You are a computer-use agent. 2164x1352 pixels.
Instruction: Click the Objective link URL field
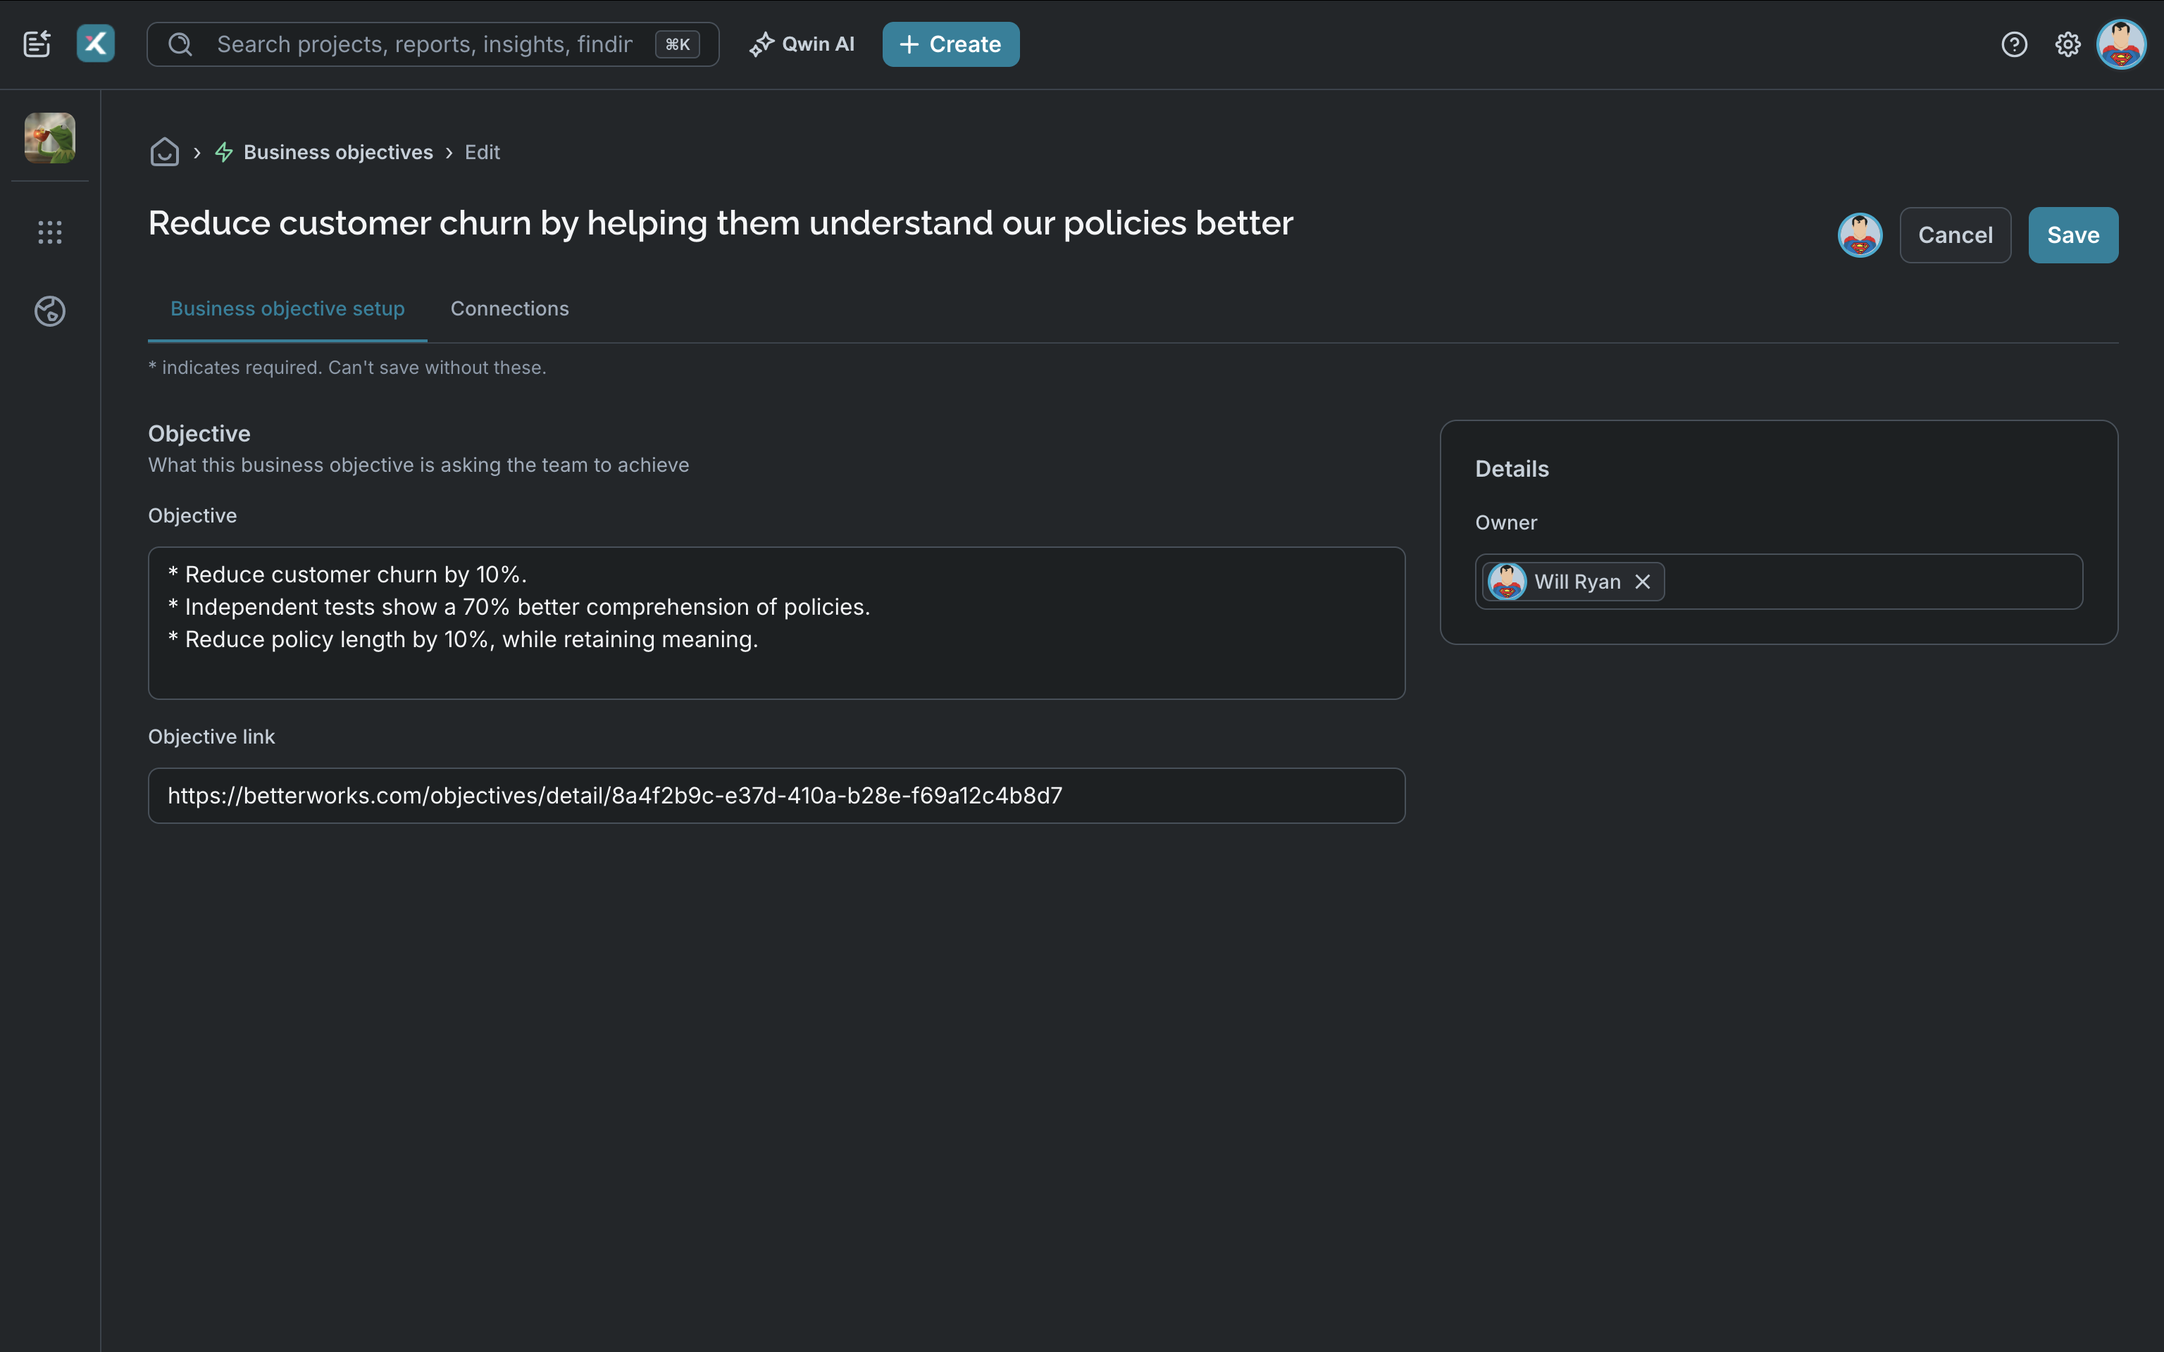coord(776,796)
